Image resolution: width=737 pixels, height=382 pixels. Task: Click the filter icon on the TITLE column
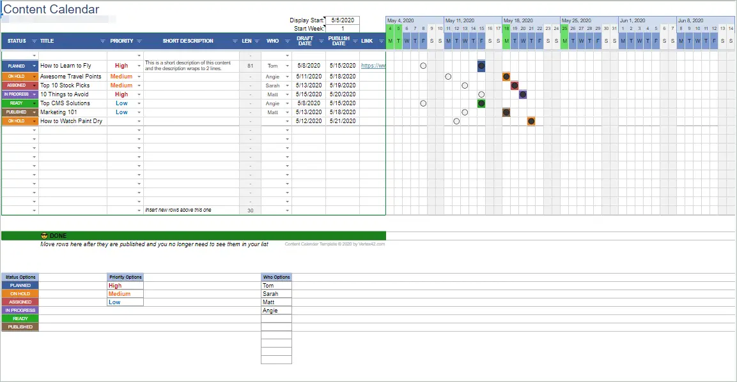click(x=102, y=41)
